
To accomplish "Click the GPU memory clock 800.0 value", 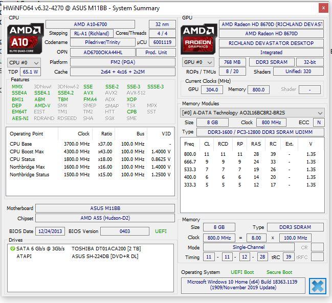I will [258, 89].
